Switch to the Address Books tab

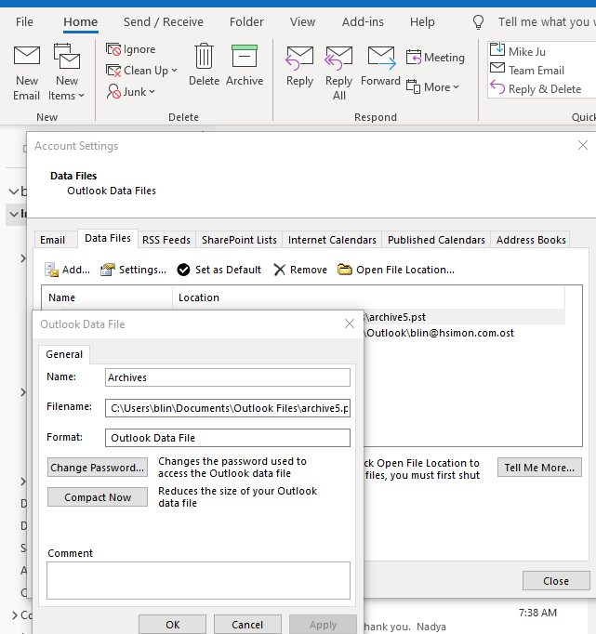point(531,240)
